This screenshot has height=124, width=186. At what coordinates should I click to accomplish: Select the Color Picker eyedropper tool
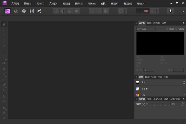(4, 35)
